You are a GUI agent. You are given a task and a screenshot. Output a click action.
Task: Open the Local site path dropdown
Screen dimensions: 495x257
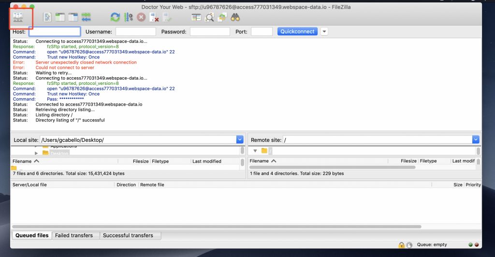pyautogui.click(x=240, y=139)
